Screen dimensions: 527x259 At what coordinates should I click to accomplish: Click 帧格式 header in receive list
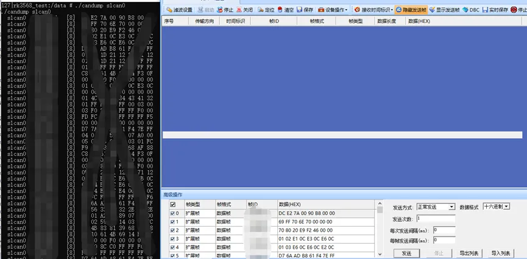(x=317, y=21)
